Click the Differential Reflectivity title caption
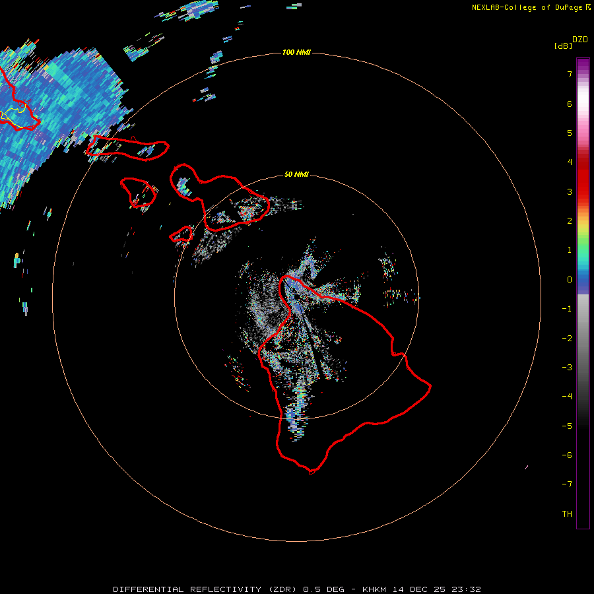This screenshot has height=594, width=594. coord(296,589)
